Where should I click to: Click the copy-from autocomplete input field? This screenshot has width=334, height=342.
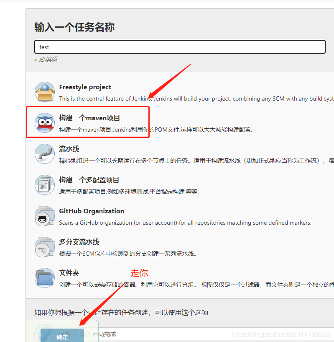tap(204, 334)
